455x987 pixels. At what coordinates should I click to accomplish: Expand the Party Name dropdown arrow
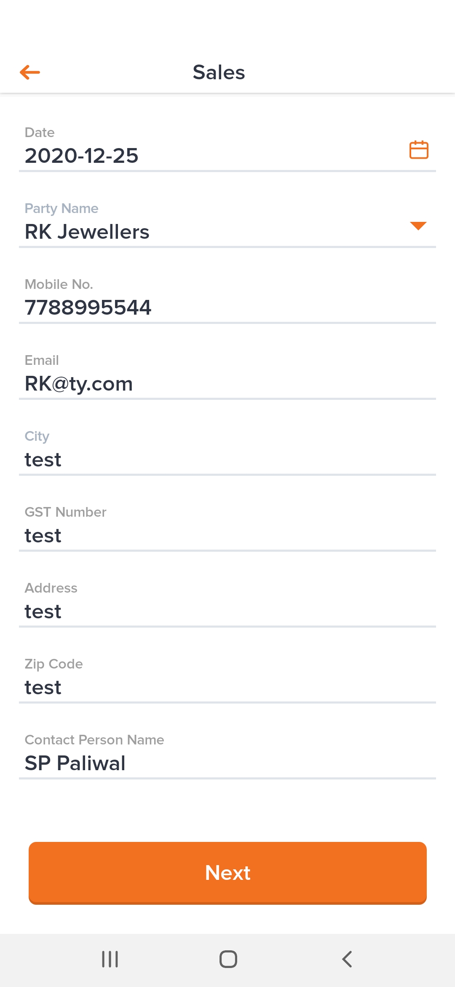click(x=418, y=226)
